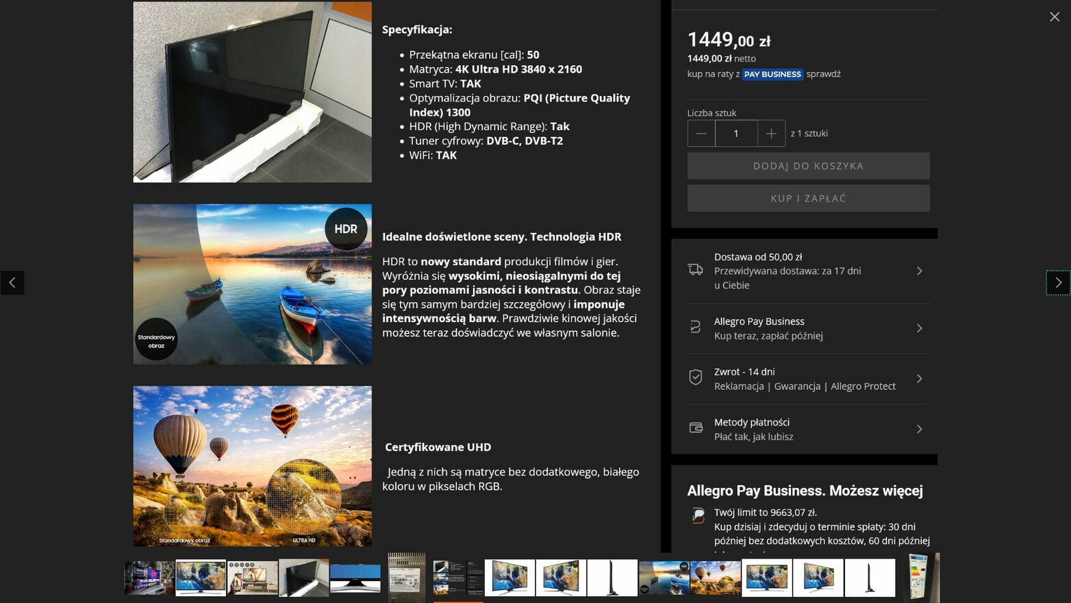Go to the previous gallery image
The width and height of the screenshot is (1071, 603).
(x=12, y=282)
